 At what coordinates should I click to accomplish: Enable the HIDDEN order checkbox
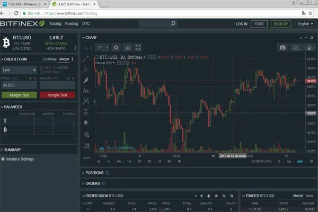(55, 67)
